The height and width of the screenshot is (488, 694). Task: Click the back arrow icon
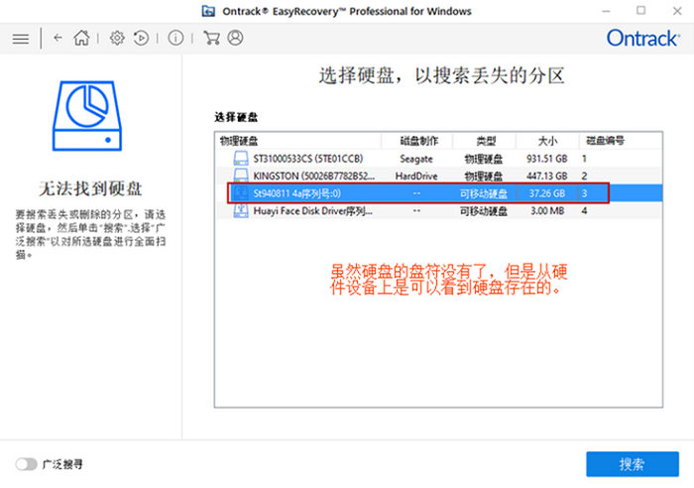(58, 39)
